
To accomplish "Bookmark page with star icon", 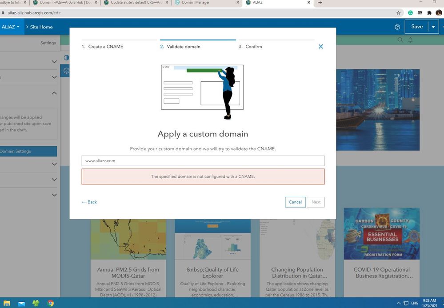I will 398,13.
